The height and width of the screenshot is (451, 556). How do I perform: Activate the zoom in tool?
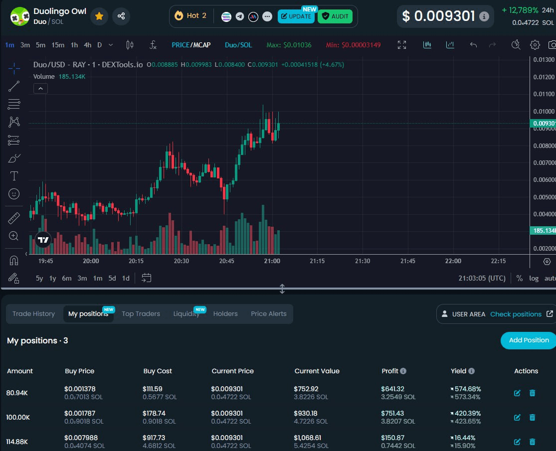pyautogui.click(x=14, y=236)
